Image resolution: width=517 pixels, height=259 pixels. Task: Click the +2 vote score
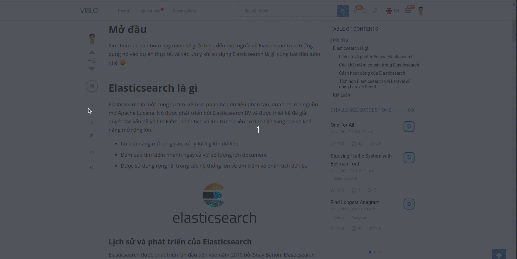coord(92,60)
